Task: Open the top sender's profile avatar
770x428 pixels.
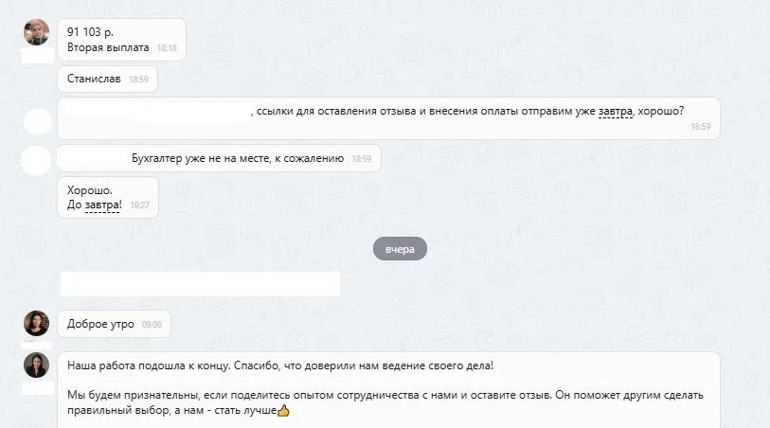Action: [x=36, y=32]
